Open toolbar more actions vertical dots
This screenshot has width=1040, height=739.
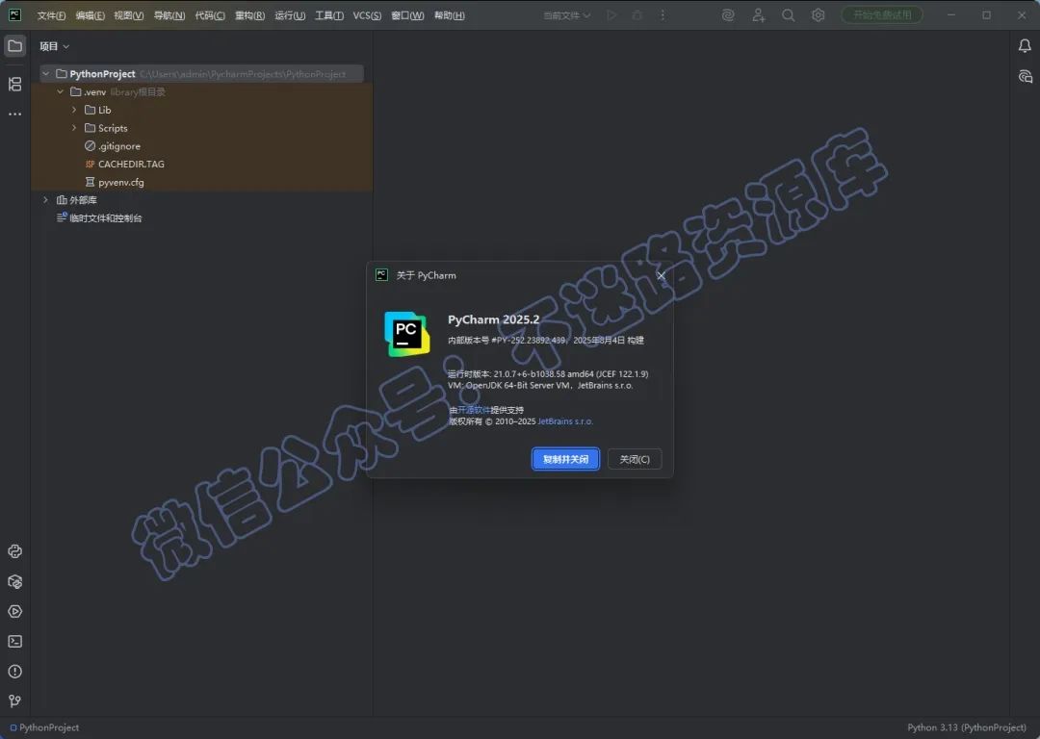[662, 15]
